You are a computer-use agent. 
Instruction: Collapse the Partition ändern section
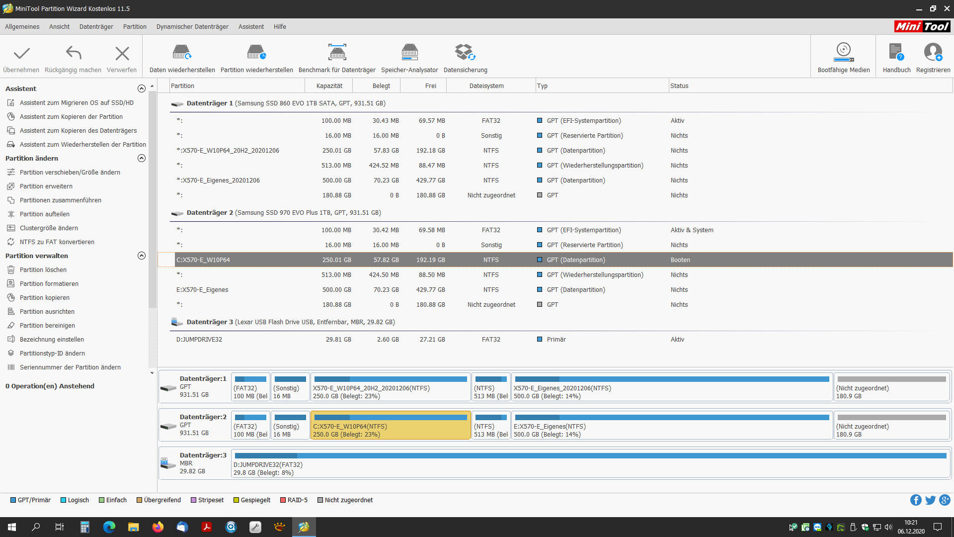pos(142,158)
